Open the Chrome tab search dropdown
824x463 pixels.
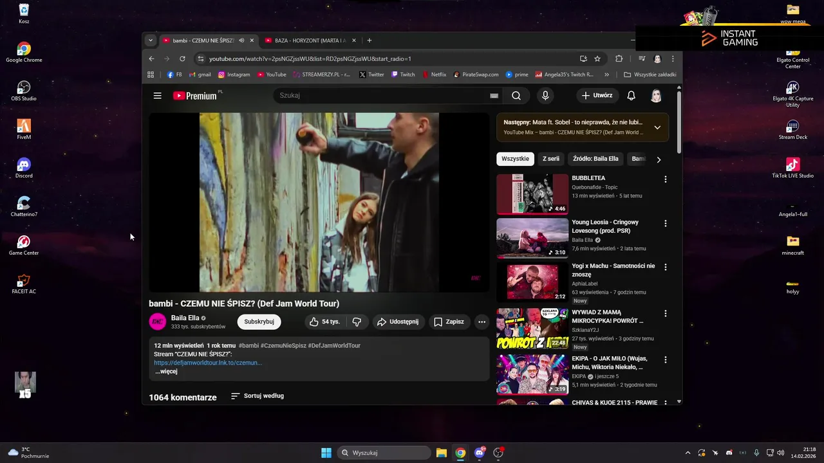[151, 41]
